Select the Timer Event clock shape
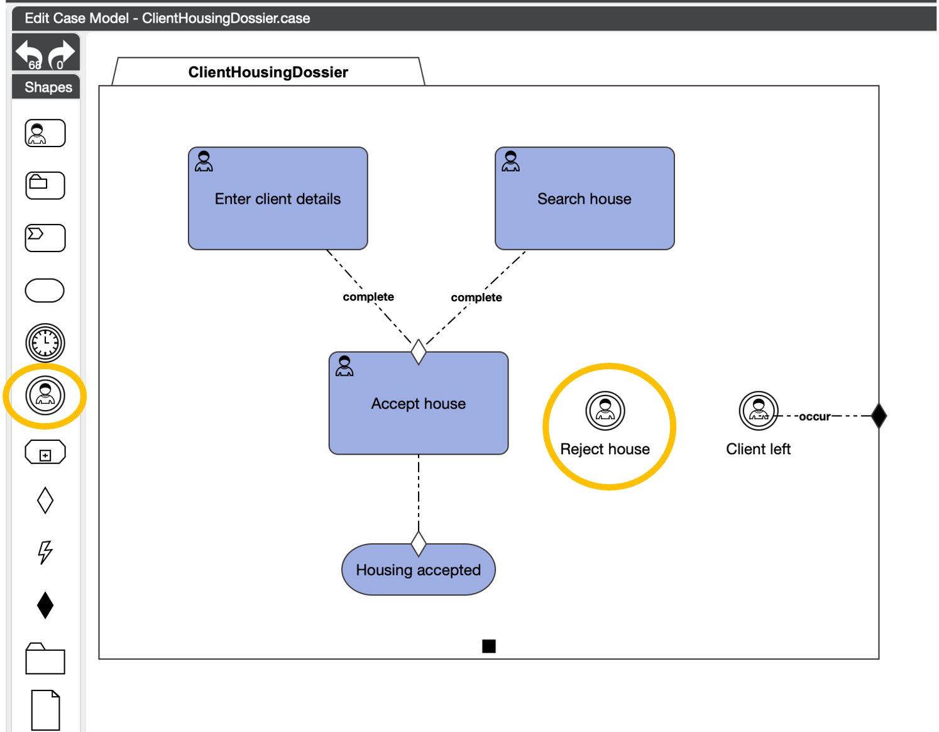 click(x=45, y=343)
